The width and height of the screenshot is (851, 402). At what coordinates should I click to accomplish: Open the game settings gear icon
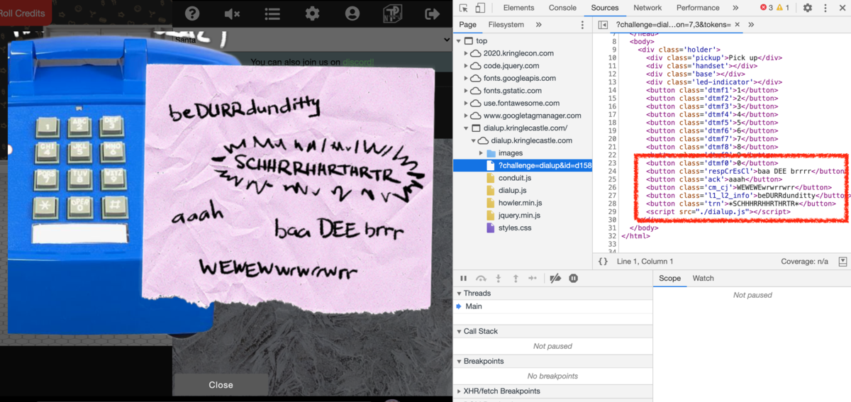pos(312,13)
